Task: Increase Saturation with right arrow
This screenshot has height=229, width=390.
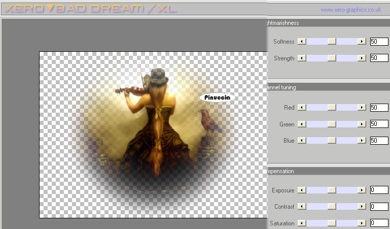Action: coord(362,223)
